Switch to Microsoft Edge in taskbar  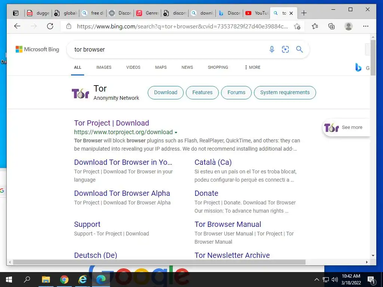[x=101, y=280]
